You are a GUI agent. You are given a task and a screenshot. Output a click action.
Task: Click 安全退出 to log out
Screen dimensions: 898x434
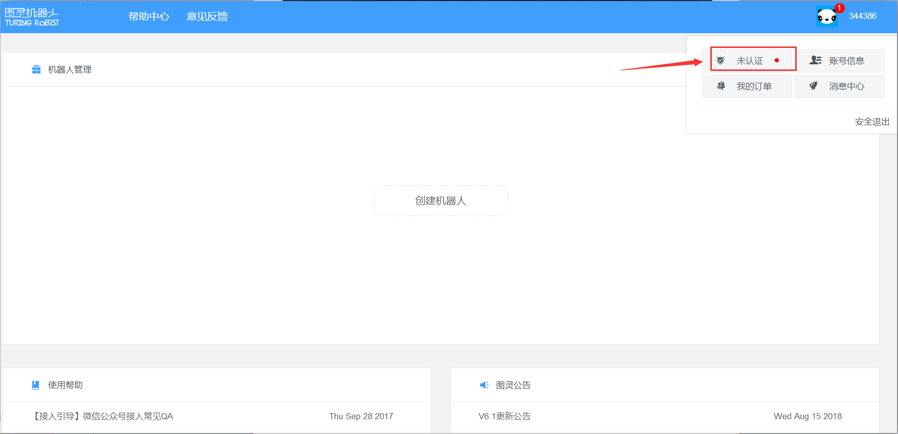click(872, 122)
